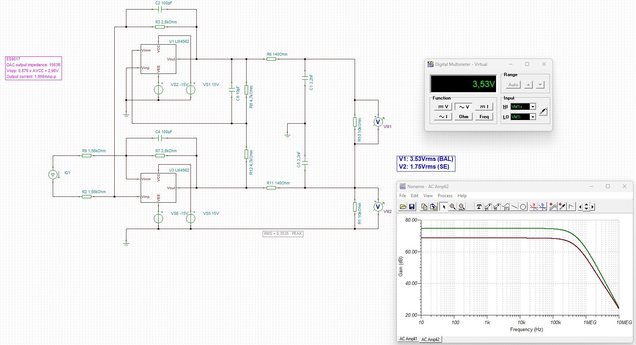Viewport: 636px width, 345px height.
Task: Click the up/down arrows in diagram toolbar
Action: 586,207
